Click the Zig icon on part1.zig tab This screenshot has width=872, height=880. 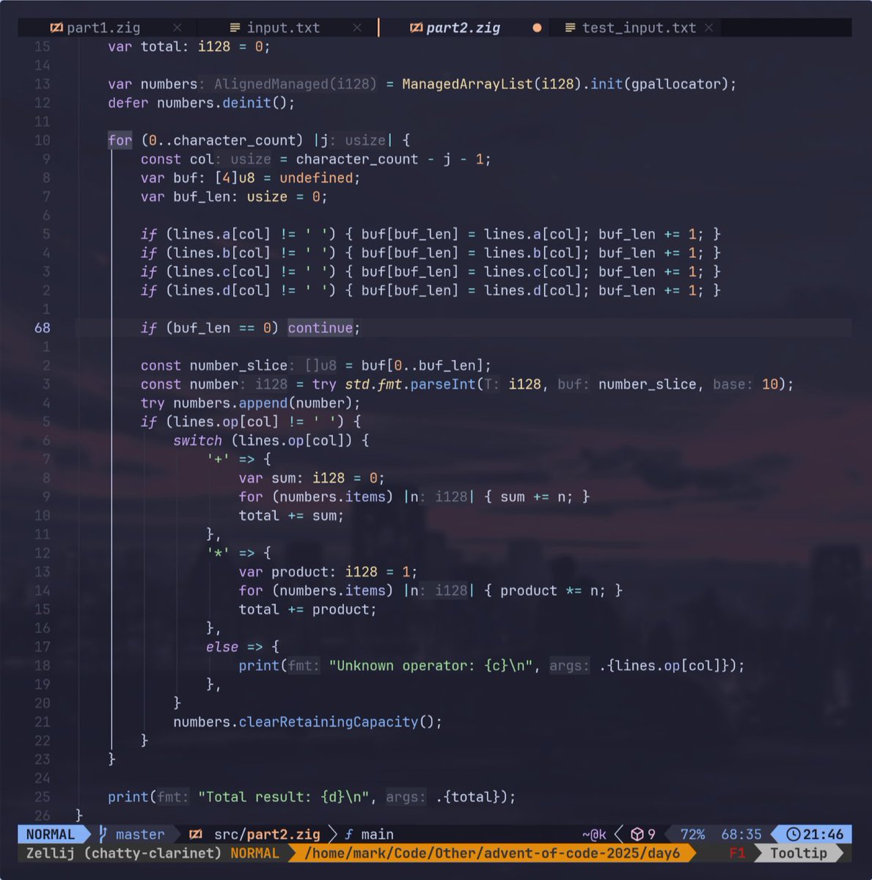[x=57, y=28]
